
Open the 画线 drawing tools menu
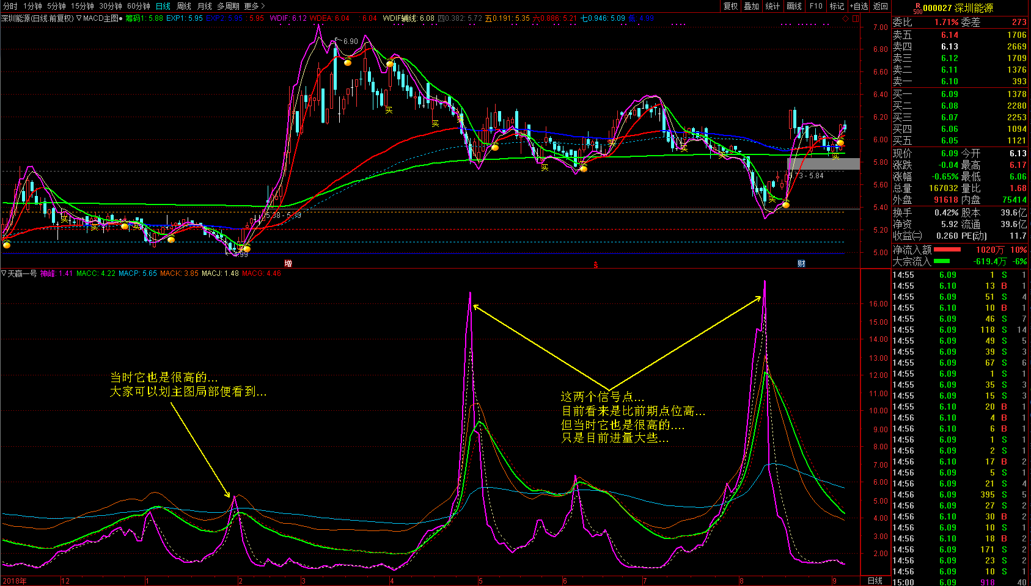(794, 6)
